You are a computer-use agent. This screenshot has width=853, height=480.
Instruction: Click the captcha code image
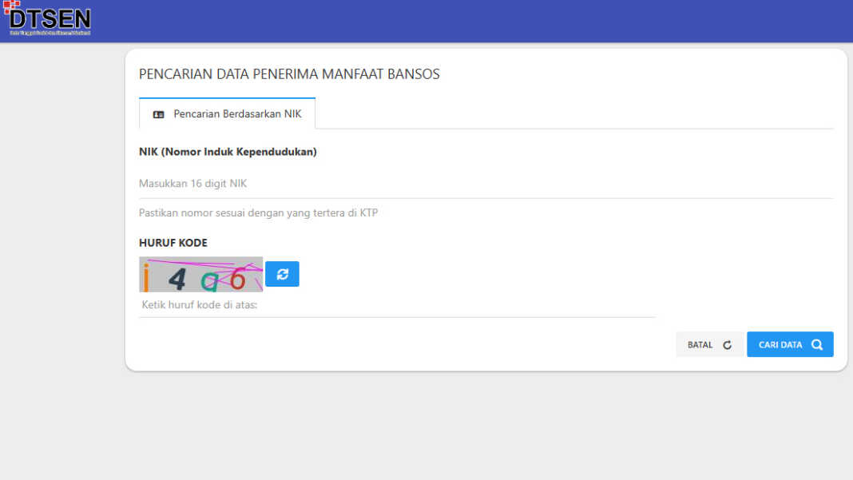pyautogui.click(x=200, y=274)
